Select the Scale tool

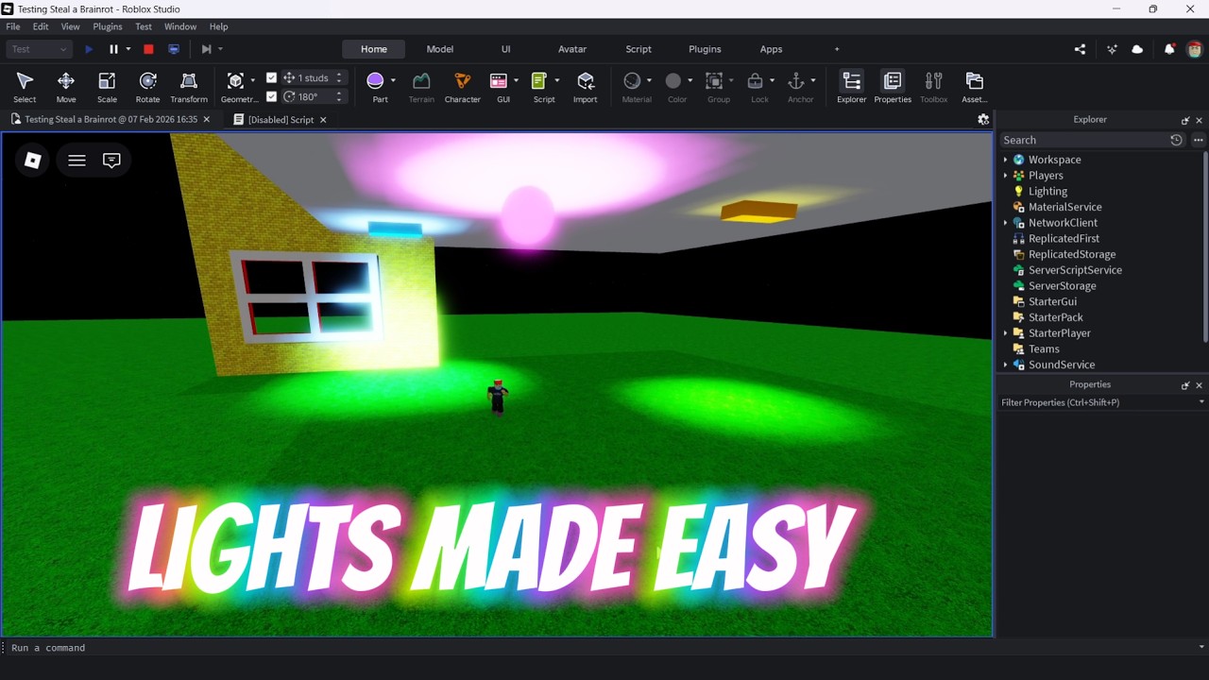point(107,87)
